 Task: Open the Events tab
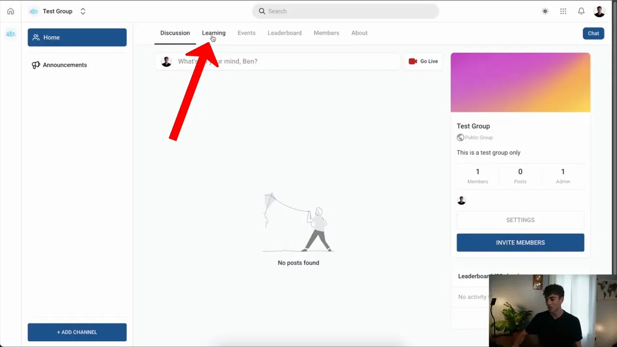[246, 33]
